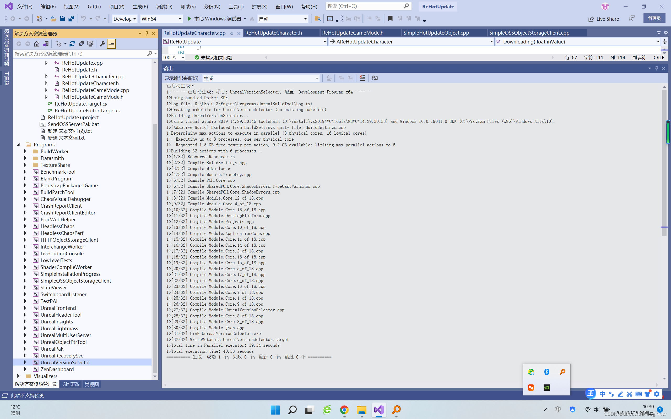Click the Solution Explorer home icon

tap(37, 44)
